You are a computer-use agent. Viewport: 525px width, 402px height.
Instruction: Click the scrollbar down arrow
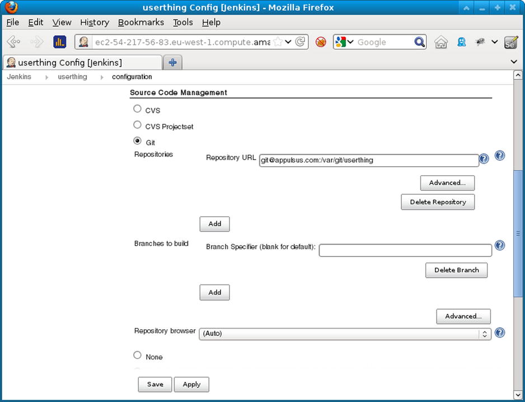click(518, 395)
